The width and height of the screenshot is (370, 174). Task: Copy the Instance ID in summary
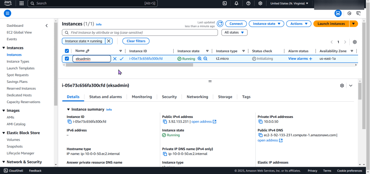(69, 122)
